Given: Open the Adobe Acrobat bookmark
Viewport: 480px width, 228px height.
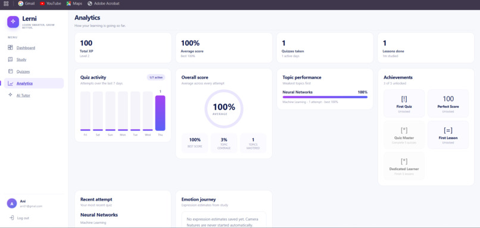Looking at the screenshot, I should [104, 4].
